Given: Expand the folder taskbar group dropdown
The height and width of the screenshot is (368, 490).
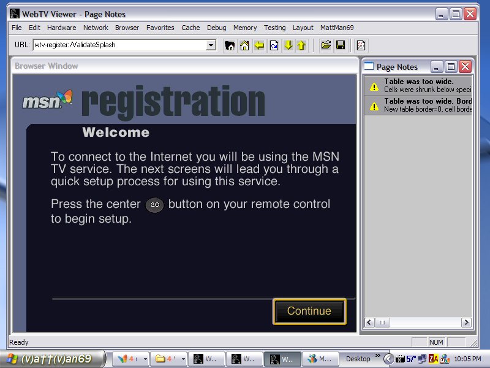Looking at the screenshot, I should click(183, 359).
